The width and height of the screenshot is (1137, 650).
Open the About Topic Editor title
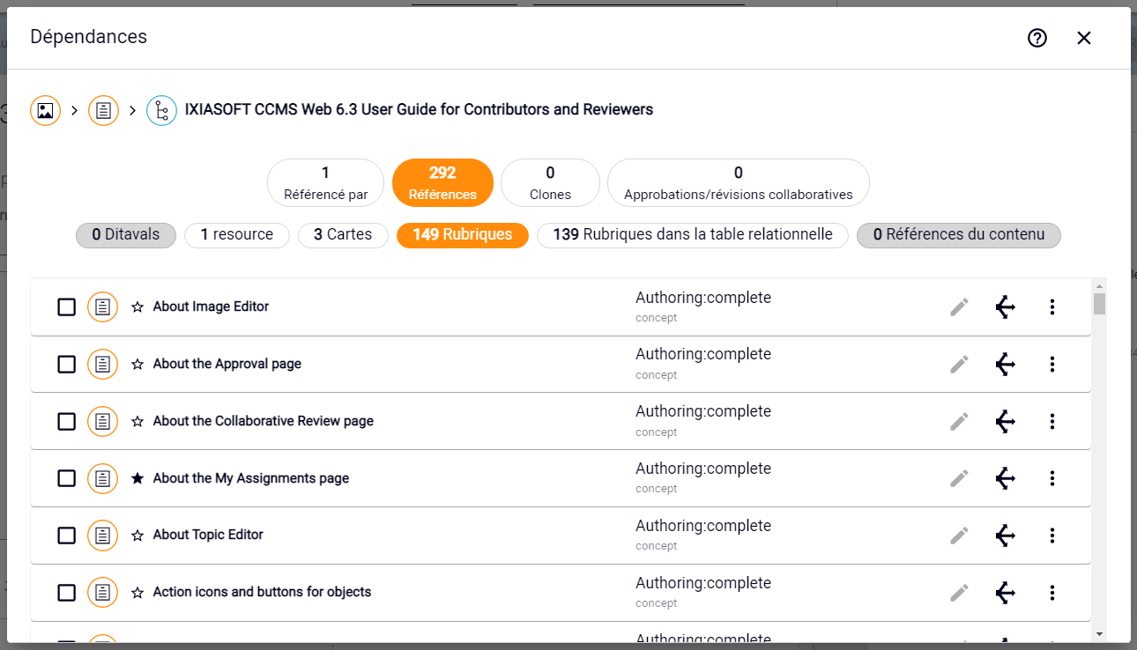(208, 535)
